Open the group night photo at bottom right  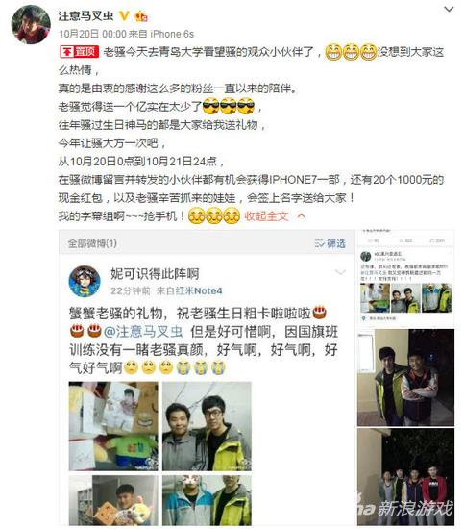[405, 477]
